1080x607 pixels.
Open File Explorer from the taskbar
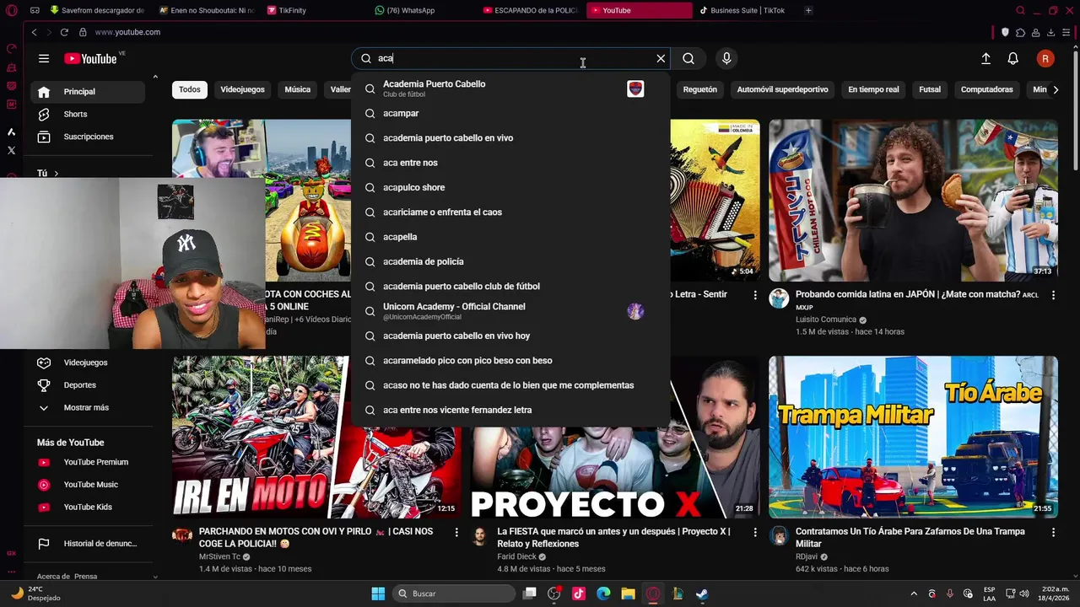628,594
